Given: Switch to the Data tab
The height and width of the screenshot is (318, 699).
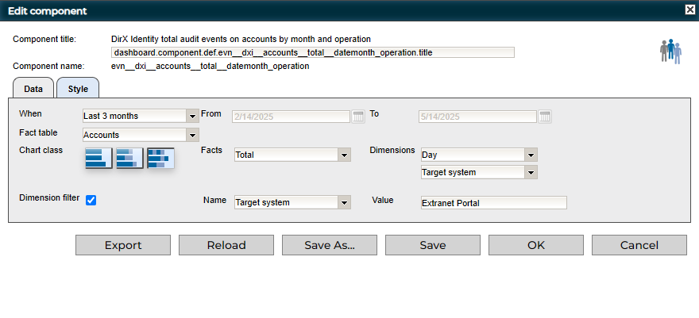Looking at the screenshot, I should [33, 89].
